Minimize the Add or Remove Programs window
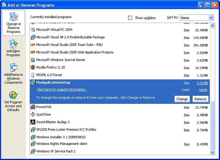Viewport: 220px width, 160px height. [201, 5]
